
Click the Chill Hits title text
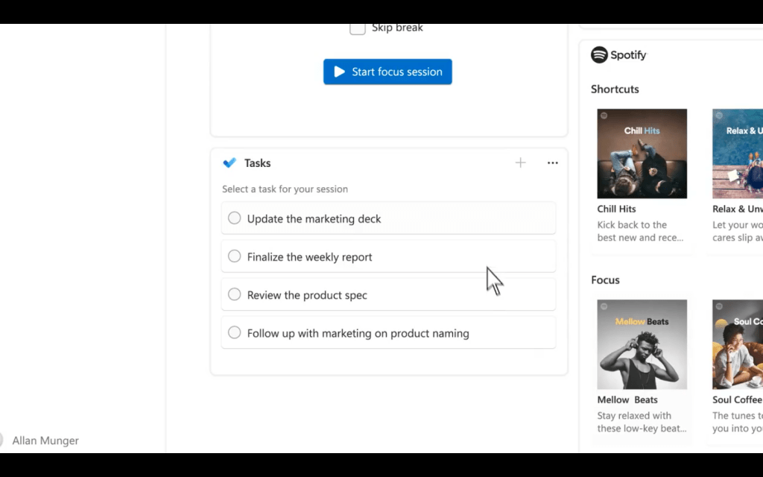click(616, 209)
